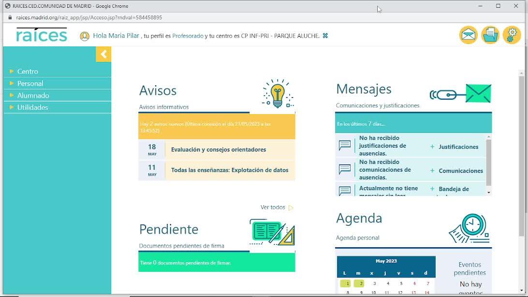Click the browser address bar URL
This screenshot has height=297, width=528.
click(x=89, y=17)
